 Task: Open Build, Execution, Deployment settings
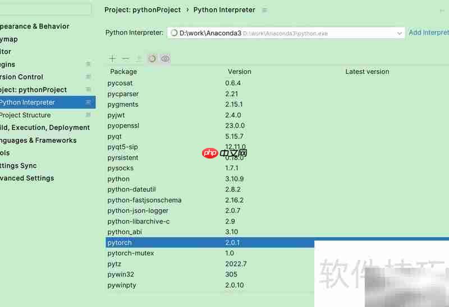point(45,128)
